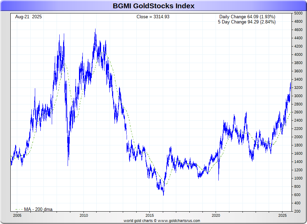Screen dimensions: 307x224
Task: Click the 600 y-axis label
Action: pyautogui.click(x=298, y=195)
